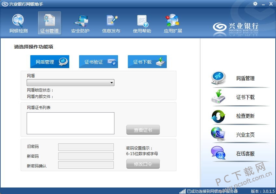276x194 pixels.
Task: Click the 兴业银行 logo on the banner
Action: pyautogui.click(x=235, y=28)
